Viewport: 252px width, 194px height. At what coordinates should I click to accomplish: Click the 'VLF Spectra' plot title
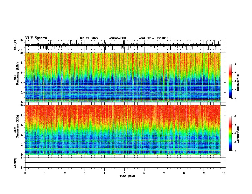coord(36,38)
